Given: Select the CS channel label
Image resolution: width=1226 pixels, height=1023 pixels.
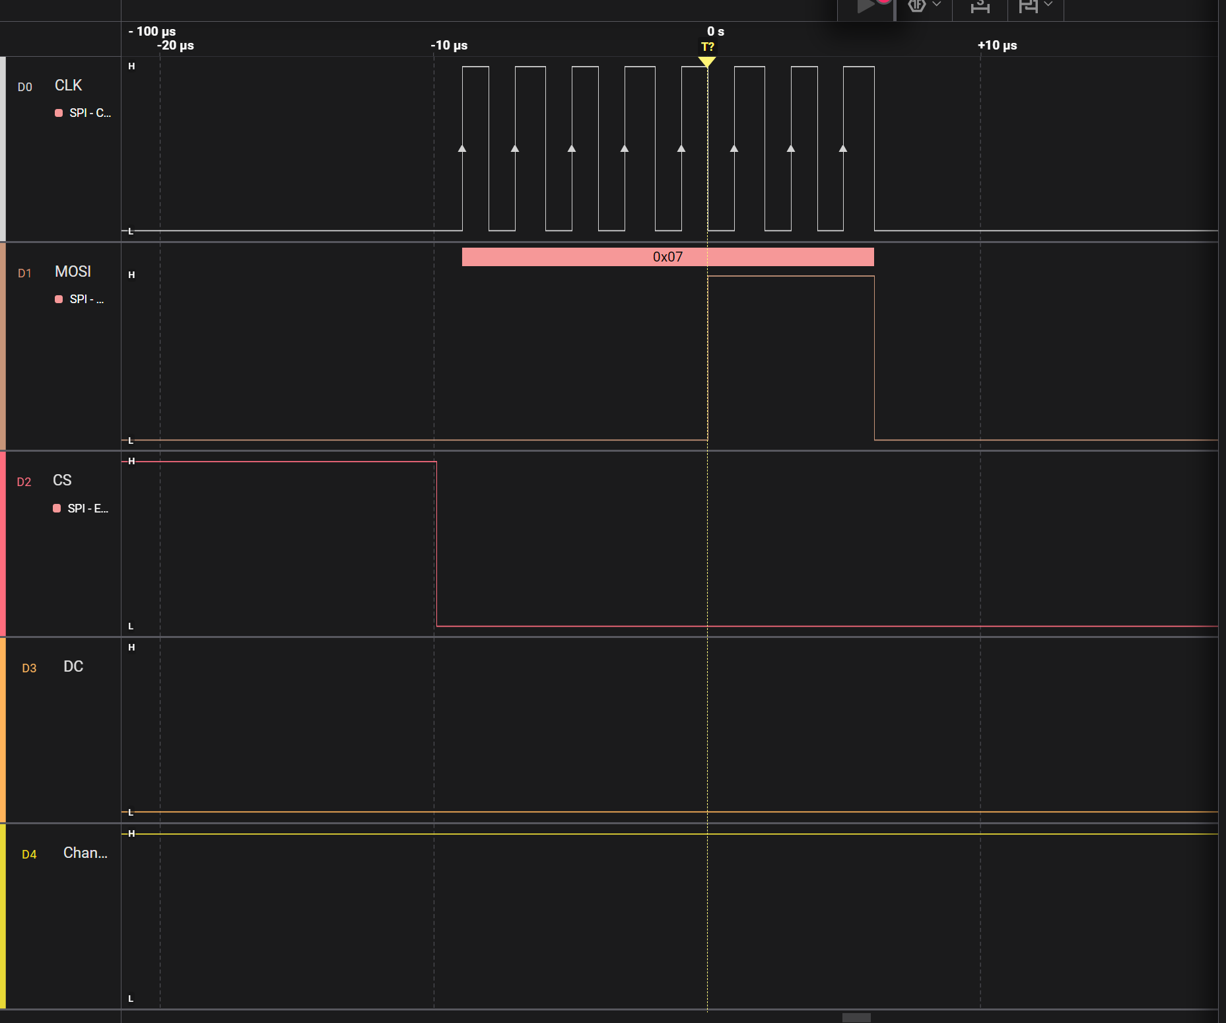Looking at the screenshot, I should point(62,481).
